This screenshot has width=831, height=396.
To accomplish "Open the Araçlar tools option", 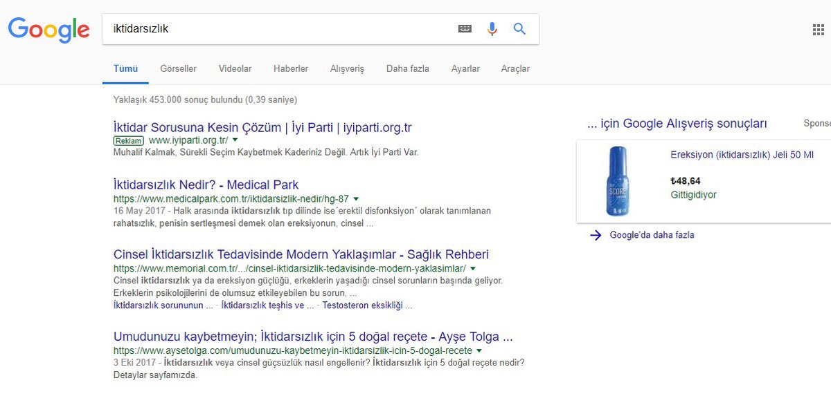I will pyautogui.click(x=515, y=69).
